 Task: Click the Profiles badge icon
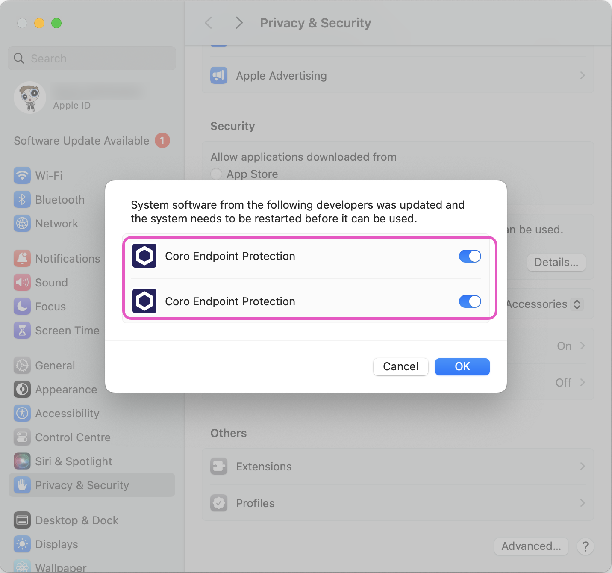coord(219,503)
